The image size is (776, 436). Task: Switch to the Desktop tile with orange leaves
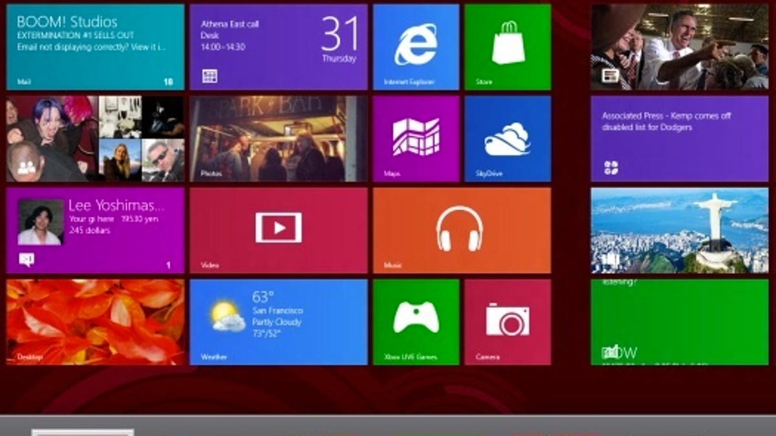click(95, 322)
